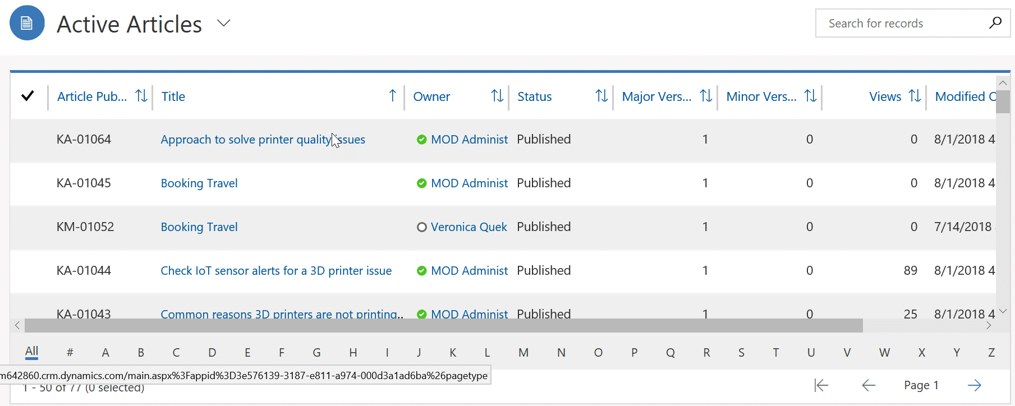The image size is (1015, 406).
Task: Select the All filter in alphabet bar
Action: [32, 352]
